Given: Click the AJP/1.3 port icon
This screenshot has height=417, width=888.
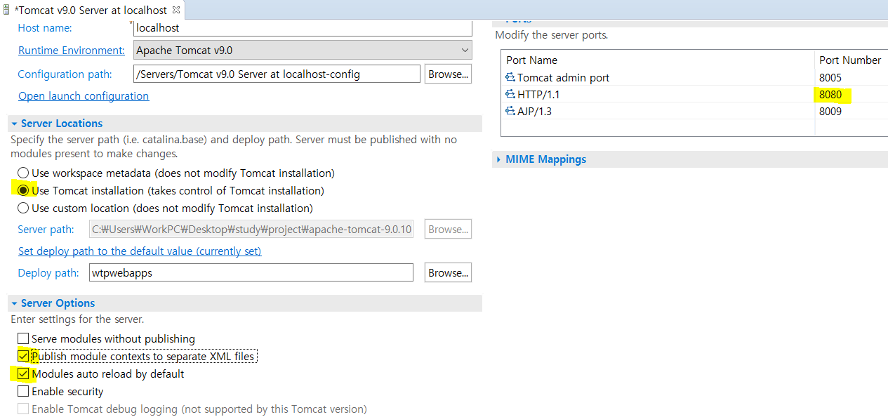Looking at the screenshot, I should click(x=510, y=111).
